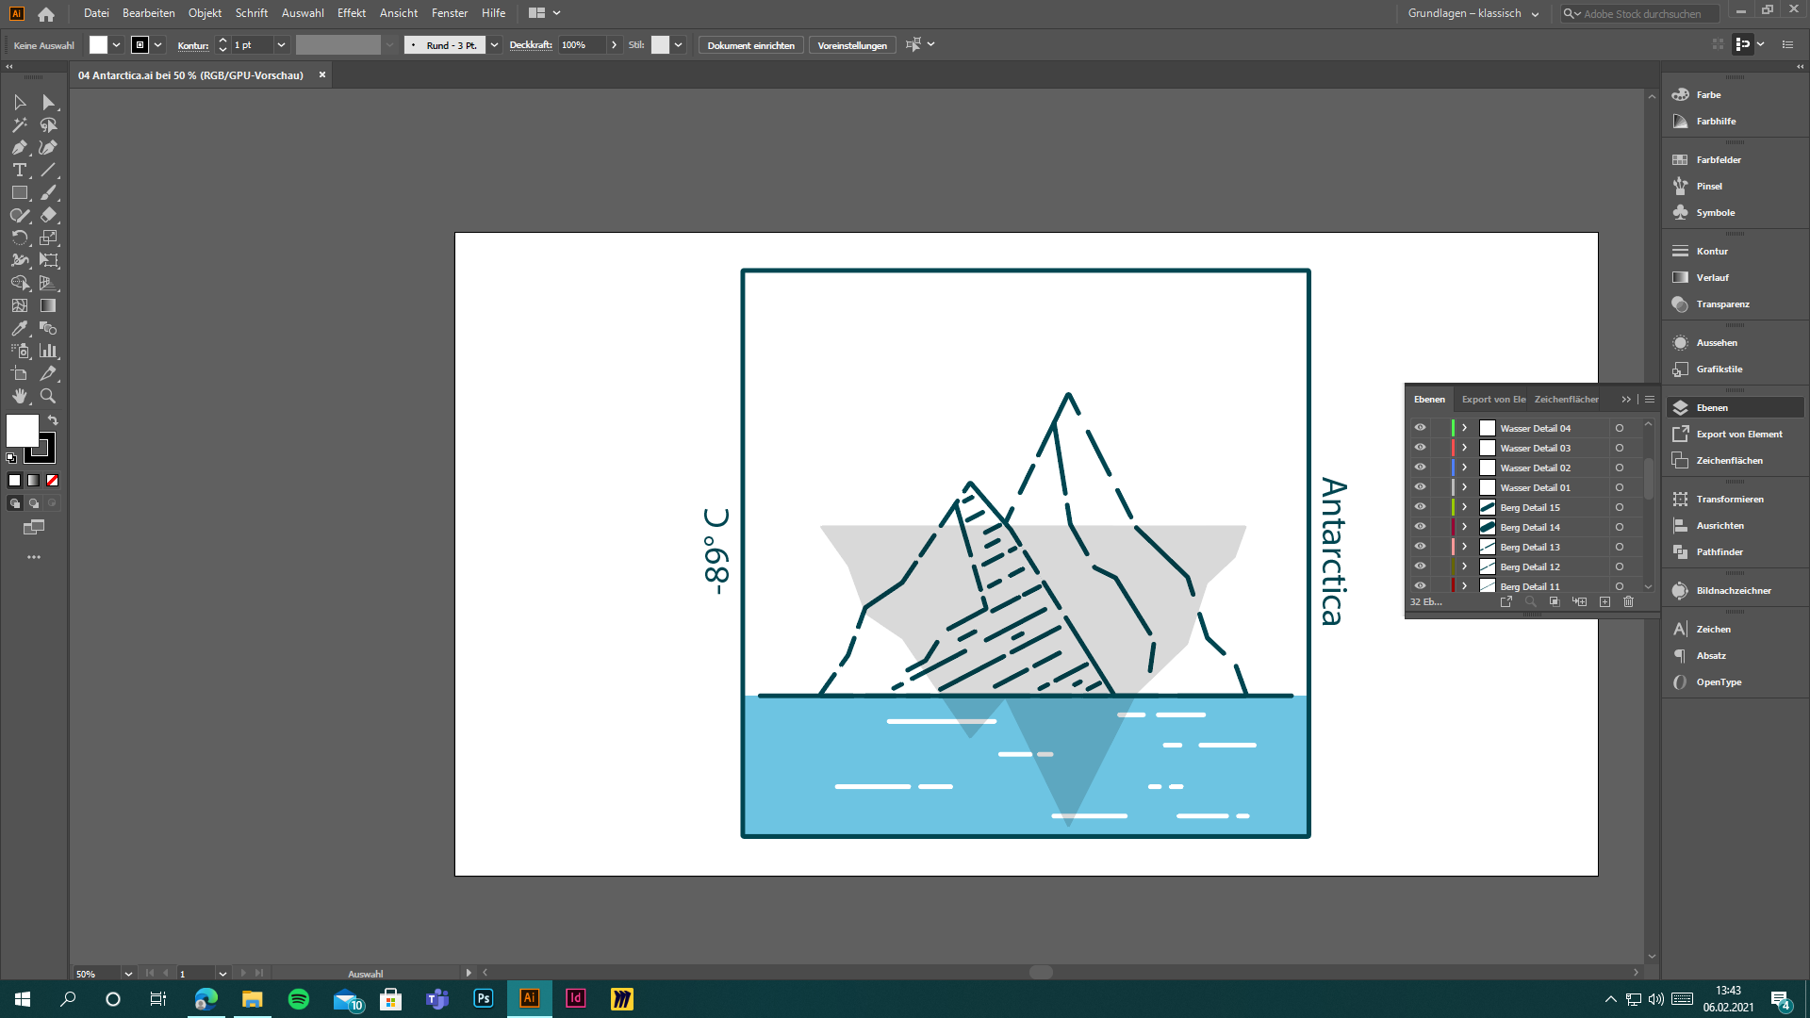Hide the Berg Detail 13 layer
Image resolution: width=1810 pixels, height=1018 pixels.
1420,547
